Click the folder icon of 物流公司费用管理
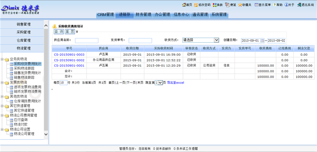 point(7,116)
